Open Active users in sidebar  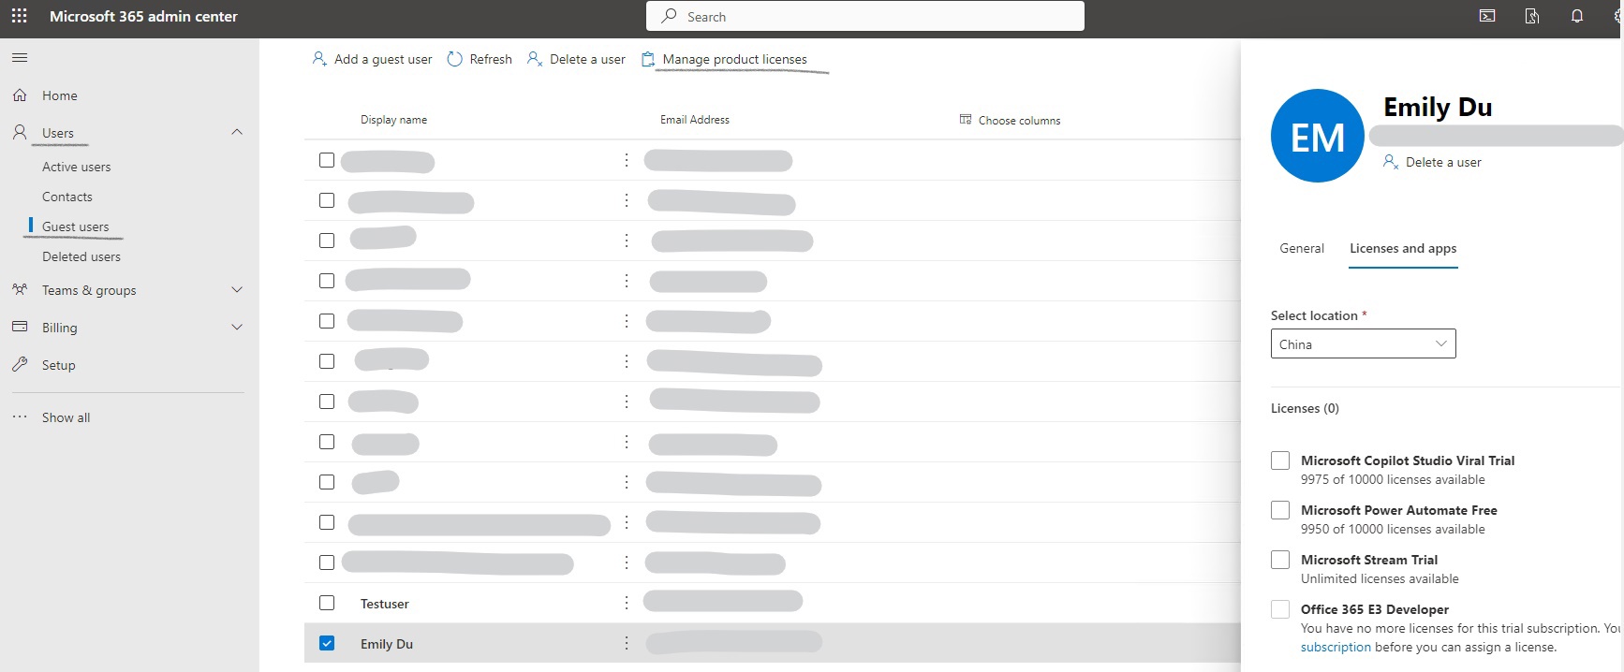(x=77, y=167)
